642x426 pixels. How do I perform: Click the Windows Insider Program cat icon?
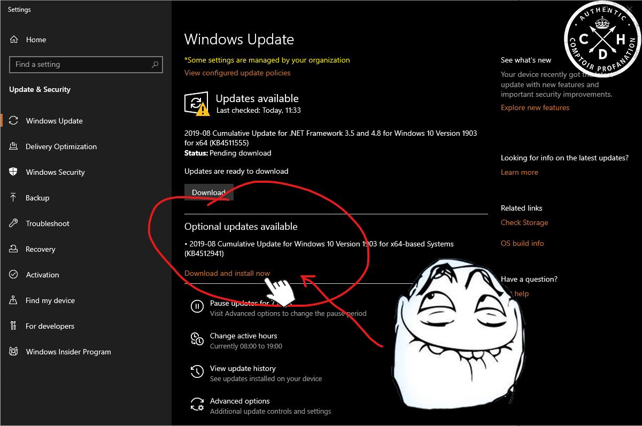[14, 352]
